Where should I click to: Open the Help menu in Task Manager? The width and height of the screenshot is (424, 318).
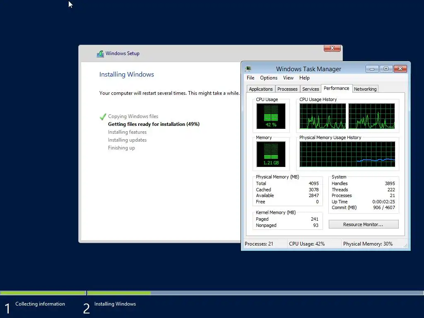[304, 78]
